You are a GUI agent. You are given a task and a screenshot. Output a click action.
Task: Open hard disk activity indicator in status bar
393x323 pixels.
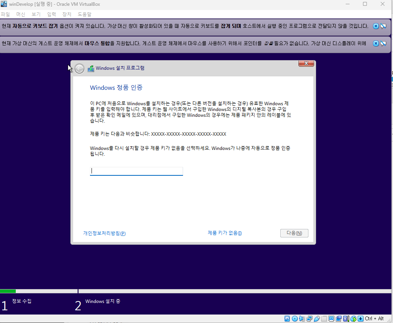click(287, 318)
